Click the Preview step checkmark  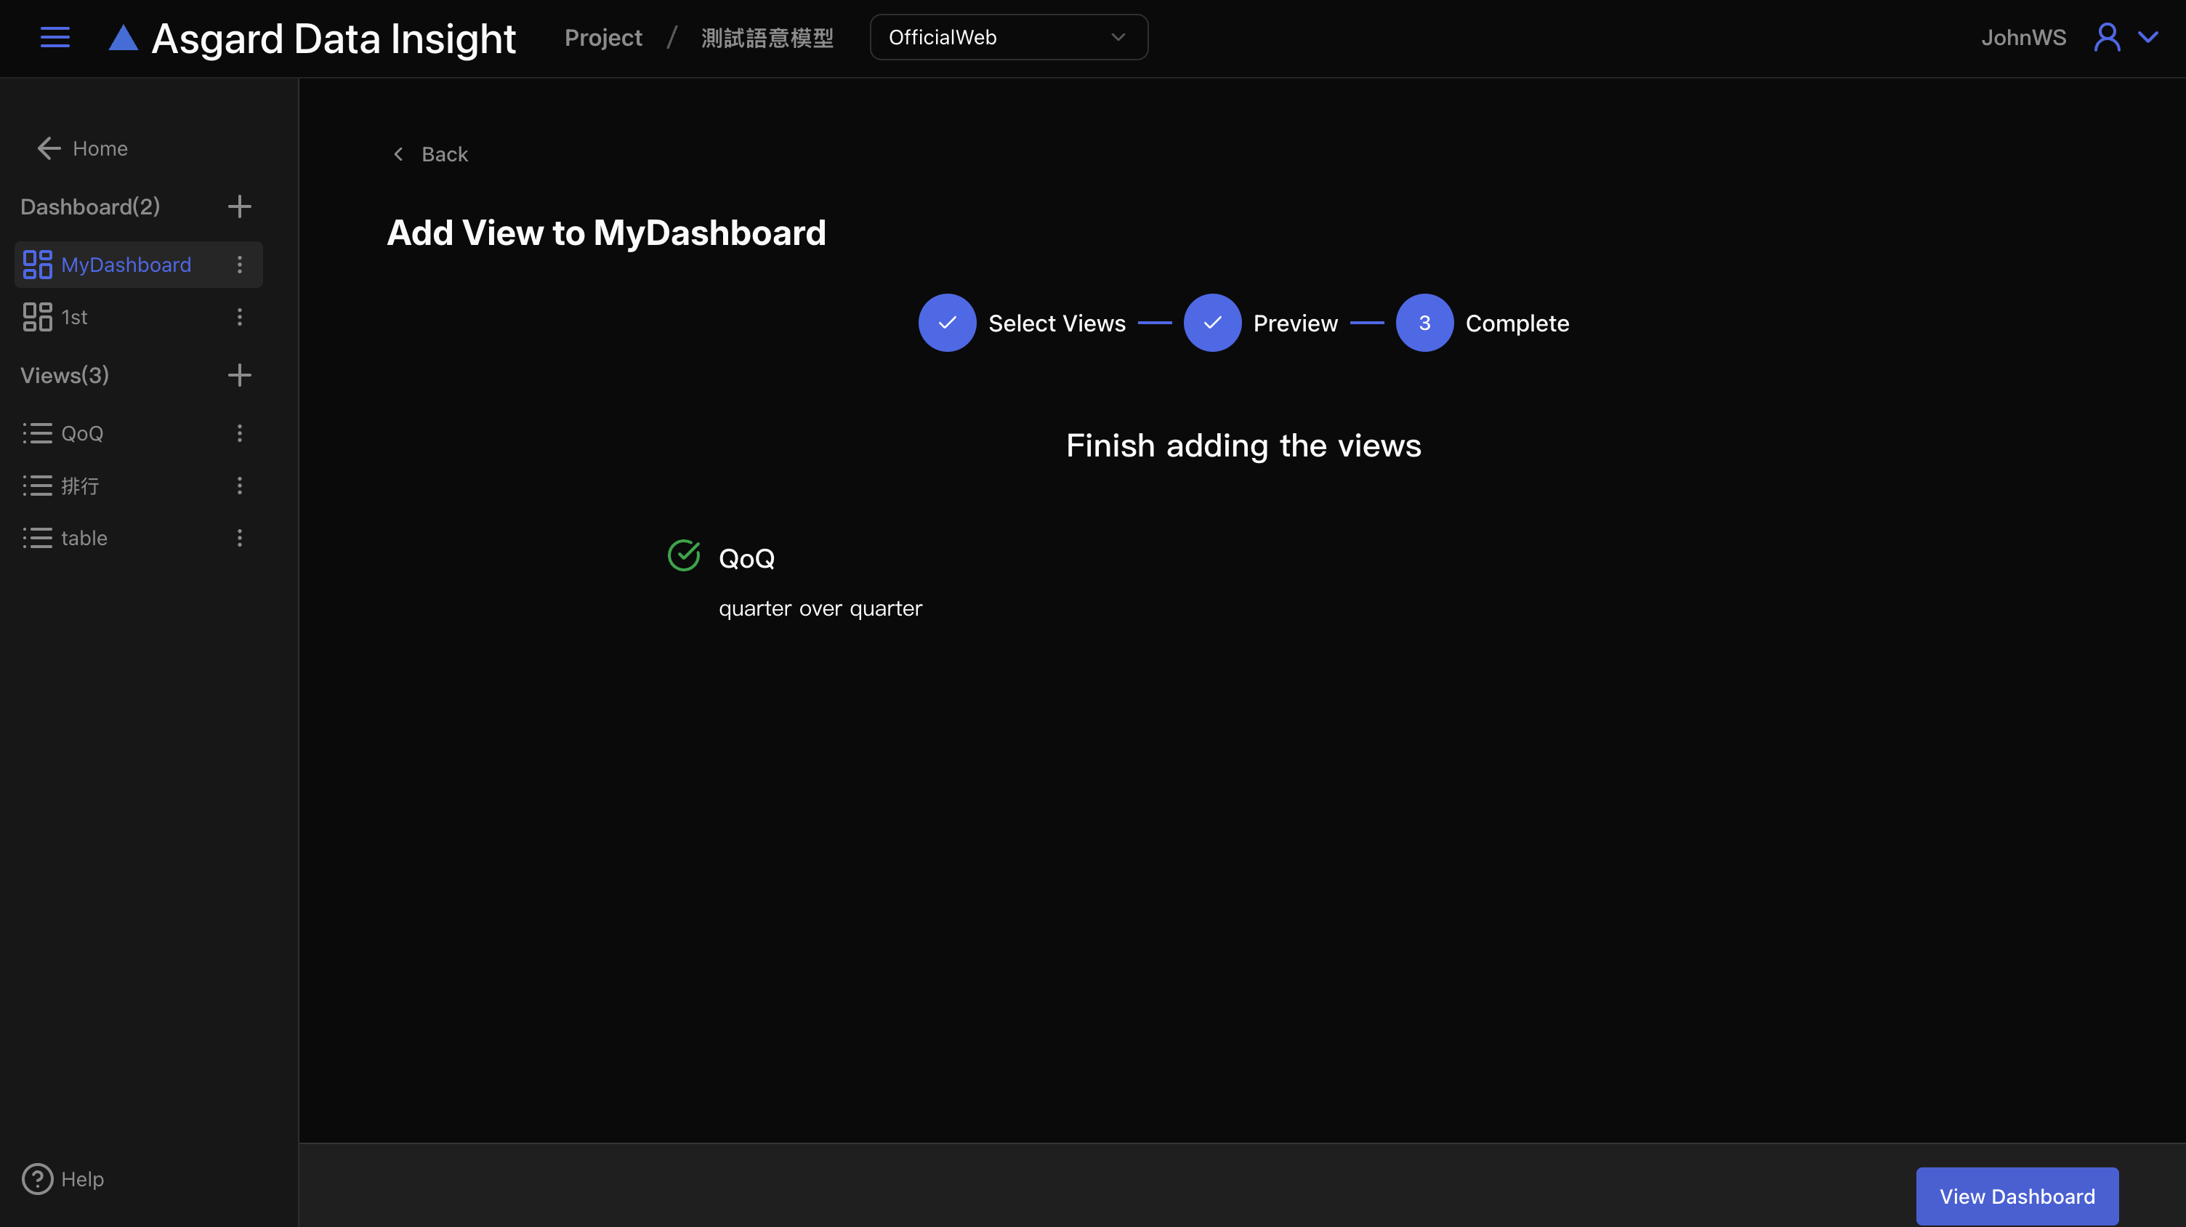[x=1211, y=323]
